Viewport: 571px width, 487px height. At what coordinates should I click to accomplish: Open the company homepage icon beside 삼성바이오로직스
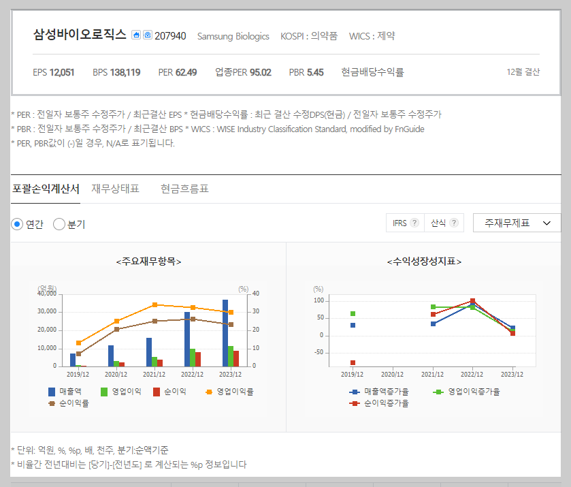point(136,35)
